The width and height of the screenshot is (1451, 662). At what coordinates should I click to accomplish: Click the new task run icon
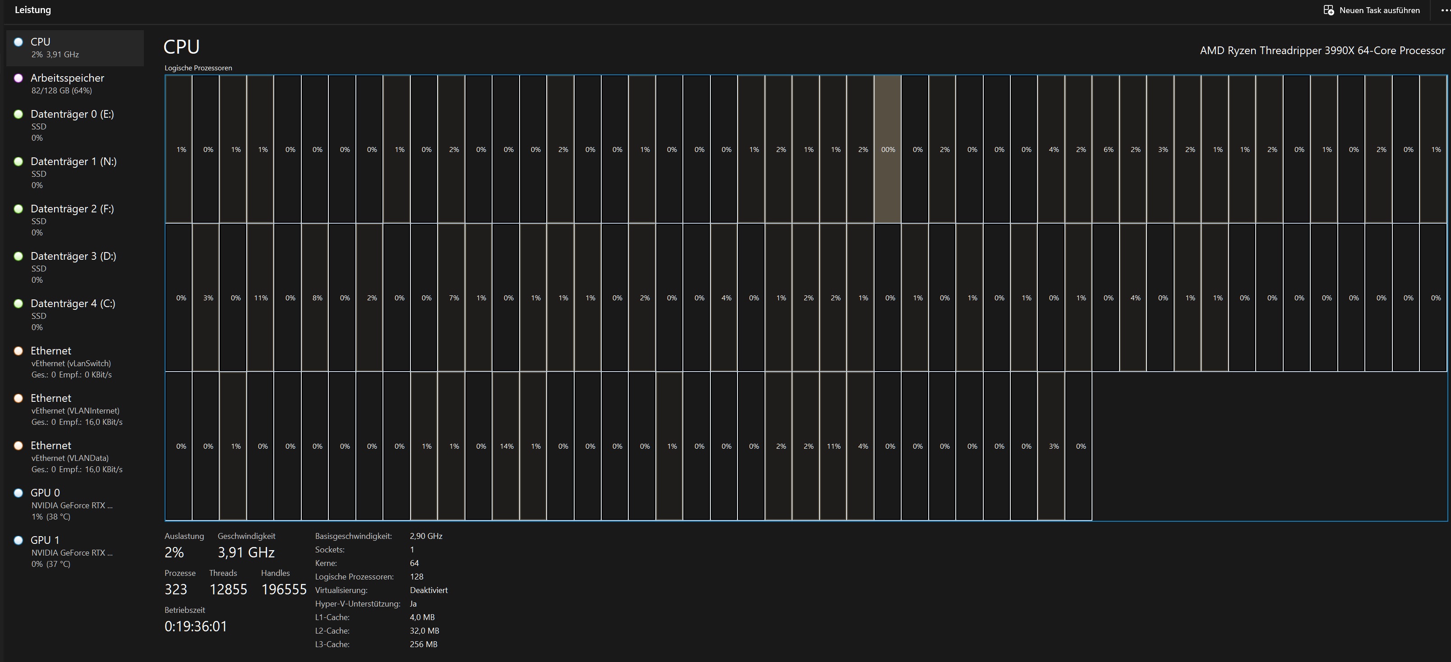pos(1328,10)
